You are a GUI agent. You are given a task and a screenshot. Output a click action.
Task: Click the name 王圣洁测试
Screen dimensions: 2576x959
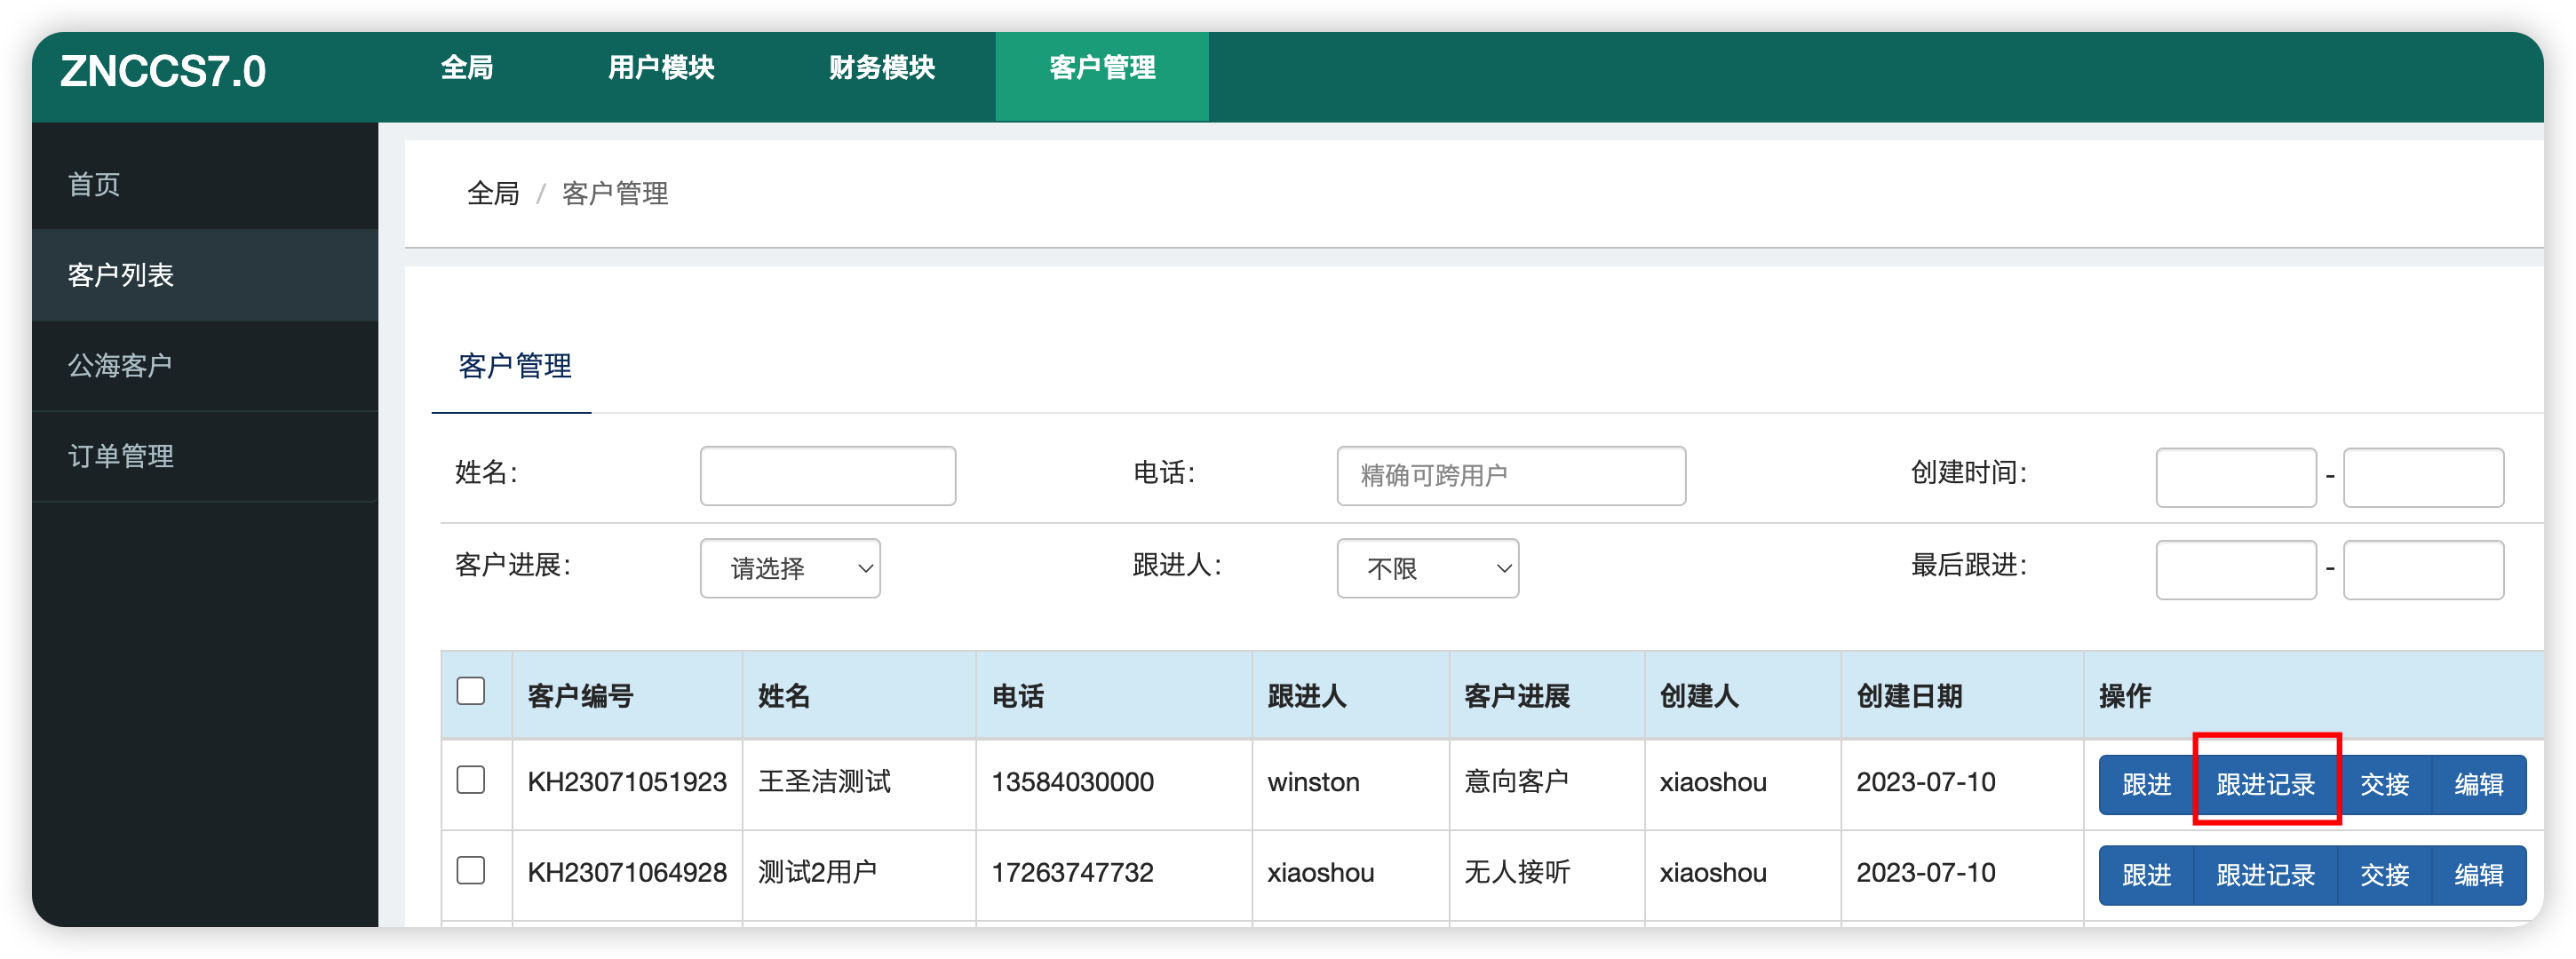tap(824, 782)
